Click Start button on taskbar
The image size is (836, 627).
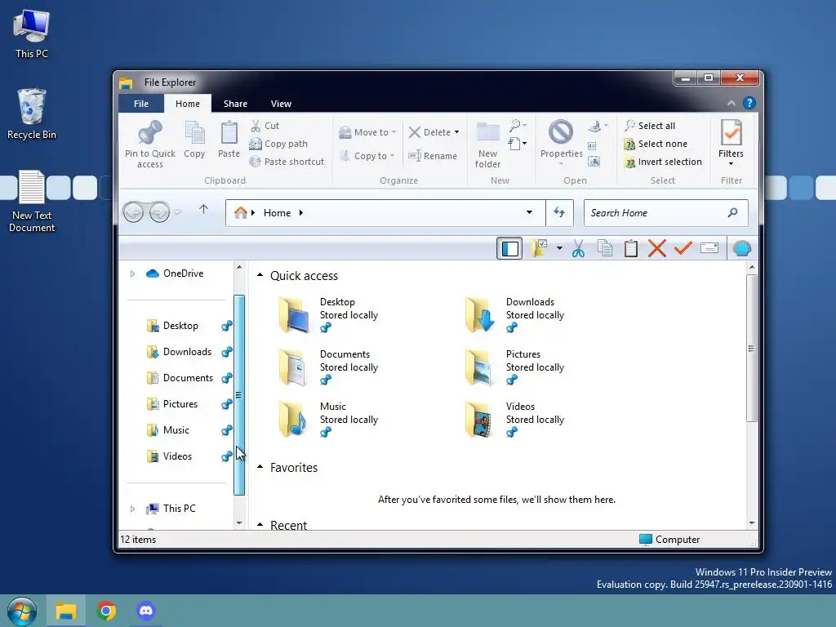point(22,611)
